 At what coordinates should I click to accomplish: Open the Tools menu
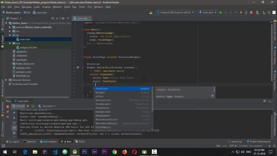click(82, 7)
